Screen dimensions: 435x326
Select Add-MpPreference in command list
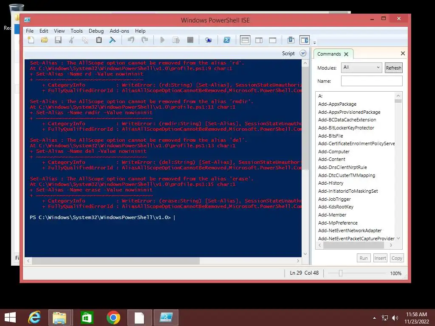tap(338, 223)
